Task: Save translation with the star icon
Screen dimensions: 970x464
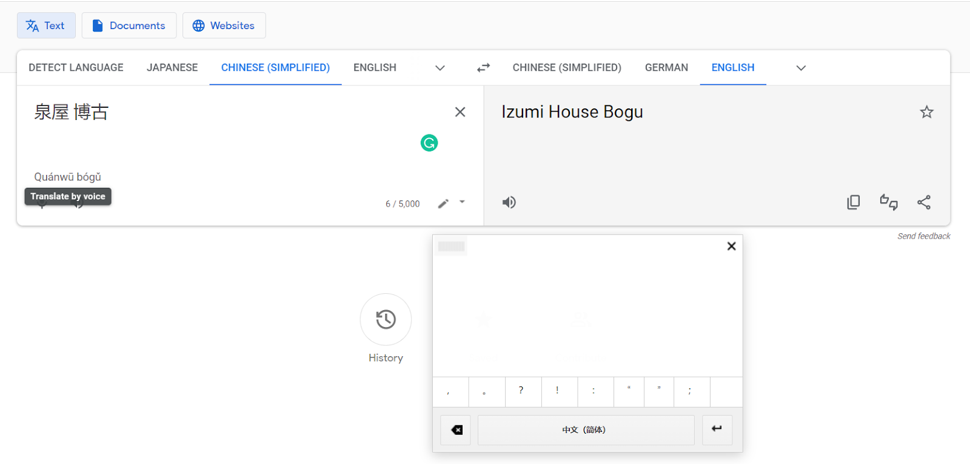Action: click(x=926, y=112)
